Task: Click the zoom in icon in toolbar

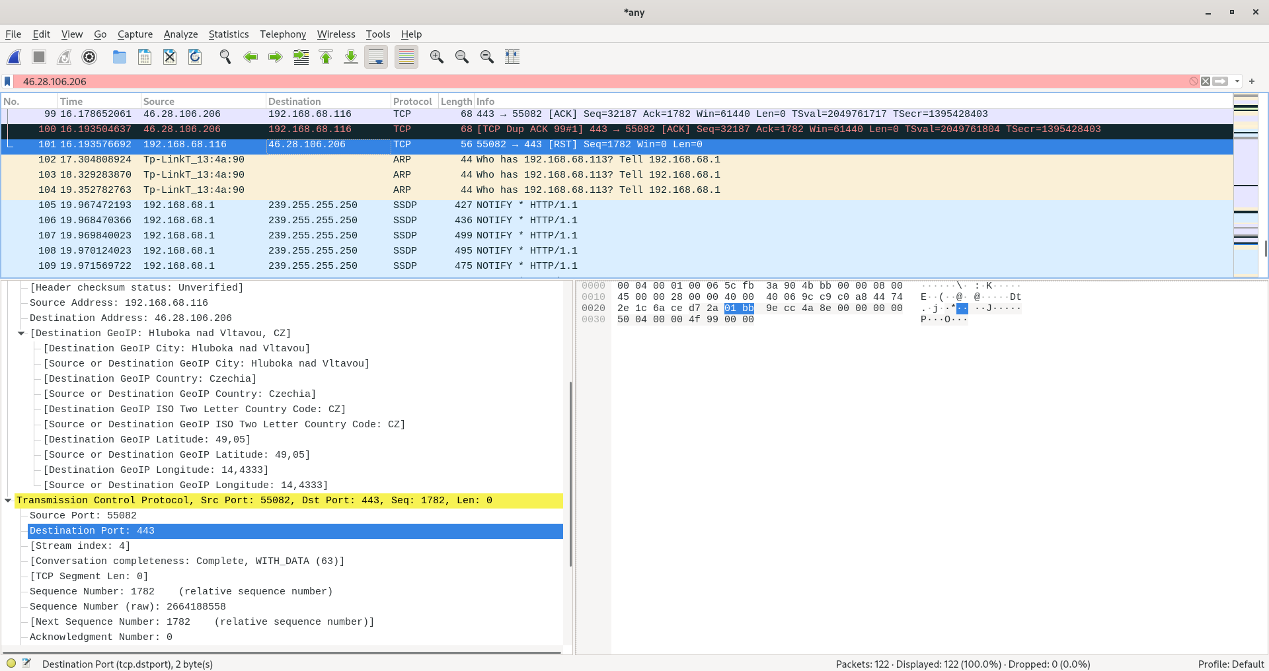Action: [436, 57]
